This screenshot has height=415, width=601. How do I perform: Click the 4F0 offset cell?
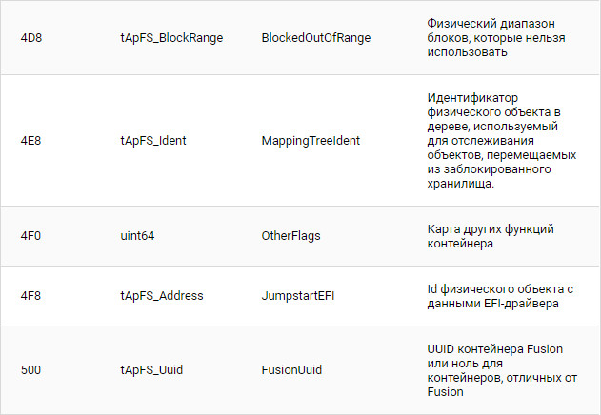(31, 236)
